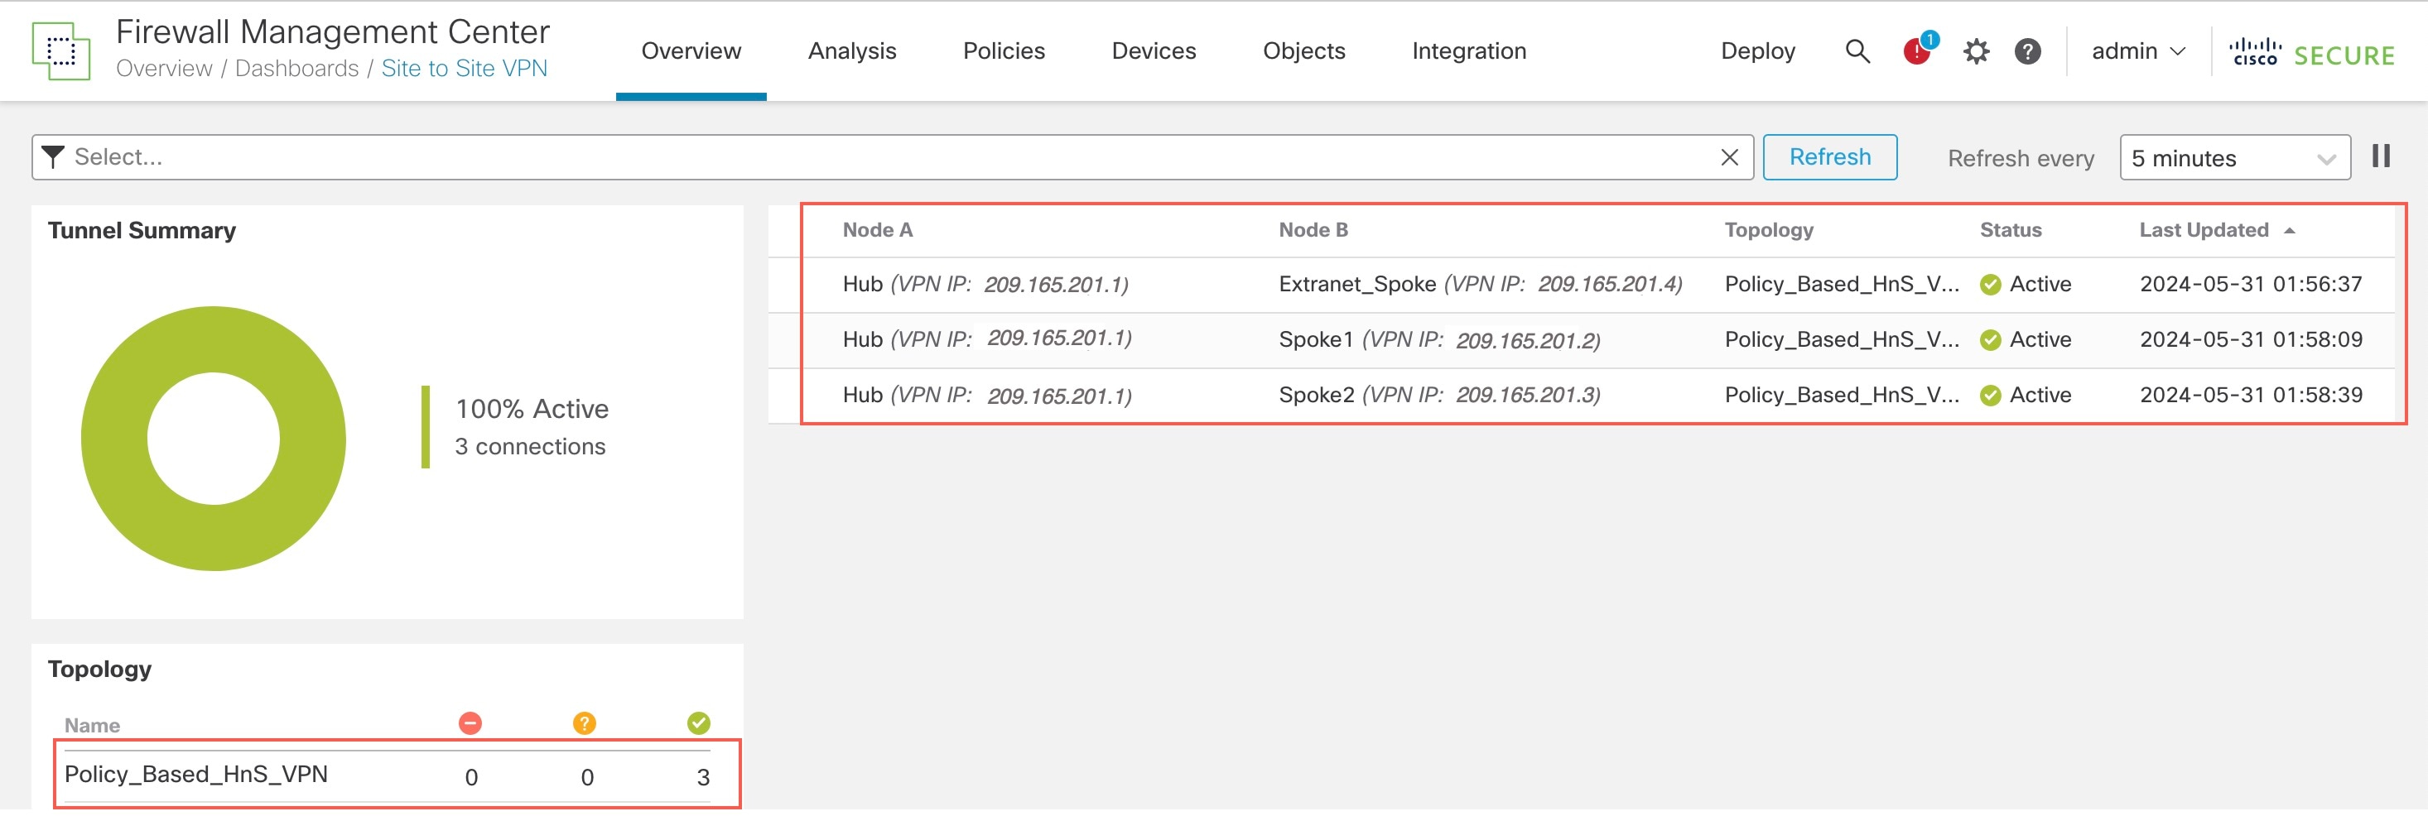Open the 5 minutes refresh interval dropdown
This screenshot has width=2428, height=816.
pos(2234,157)
